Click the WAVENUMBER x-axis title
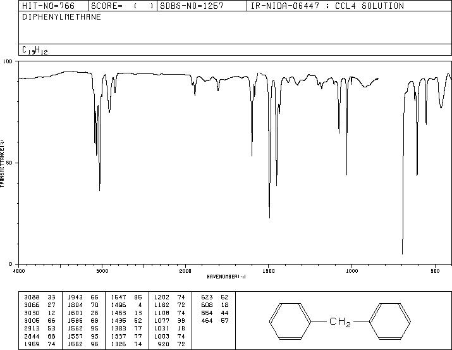452x350 pixels. click(x=226, y=277)
